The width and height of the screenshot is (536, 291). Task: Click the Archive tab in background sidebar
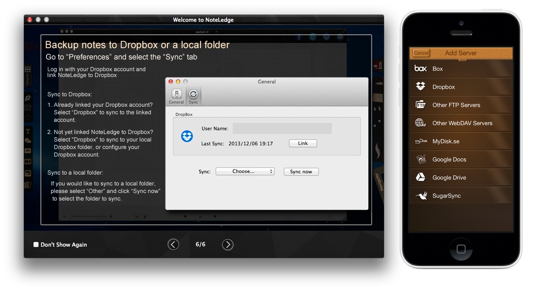[28, 75]
